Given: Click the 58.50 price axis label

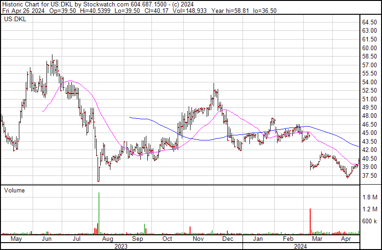Looking at the screenshot, I should point(370,56).
